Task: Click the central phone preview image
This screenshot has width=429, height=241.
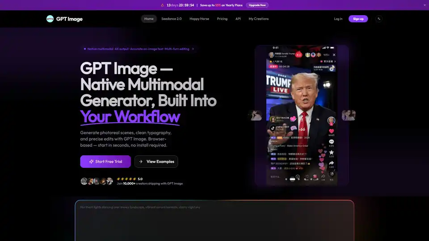Action: [302, 115]
